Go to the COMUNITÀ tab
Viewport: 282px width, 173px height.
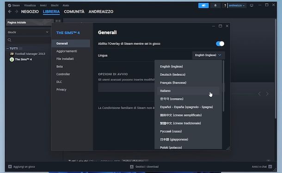point(74,12)
